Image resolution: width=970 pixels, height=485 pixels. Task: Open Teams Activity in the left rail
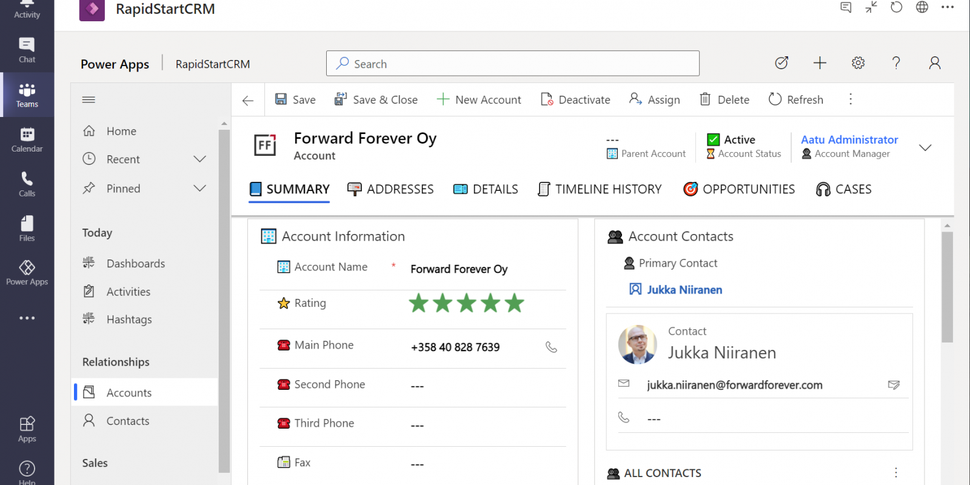point(27,9)
